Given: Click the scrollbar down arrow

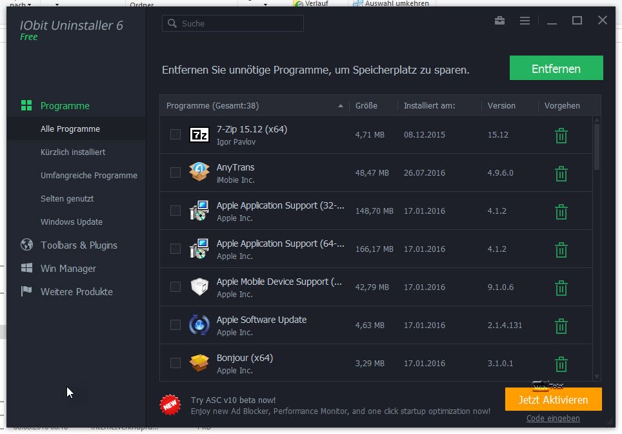Looking at the screenshot, I should [597, 377].
